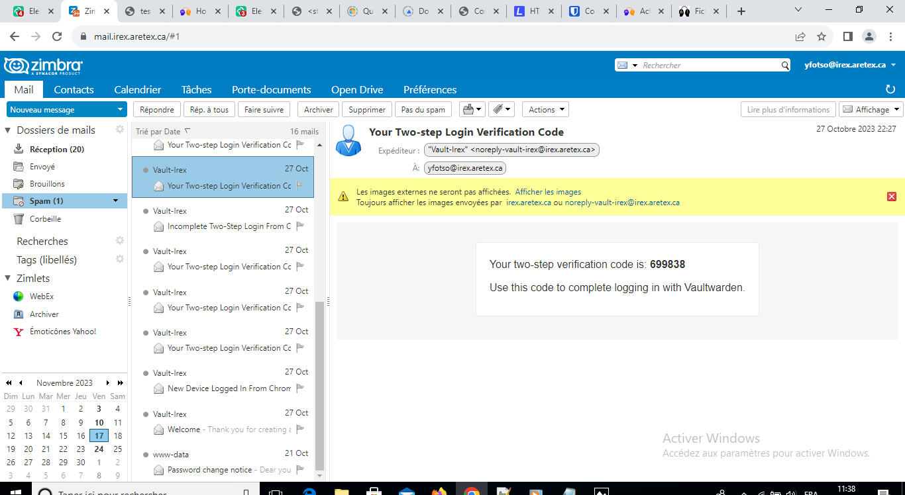Click the Faire suivre button

(x=264, y=110)
